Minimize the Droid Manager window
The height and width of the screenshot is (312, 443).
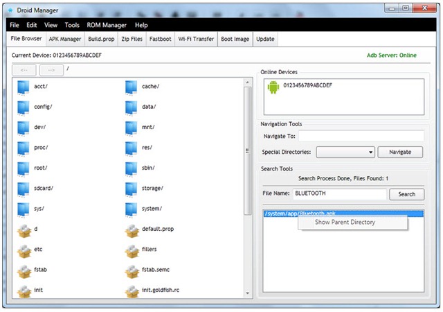tap(392, 9)
